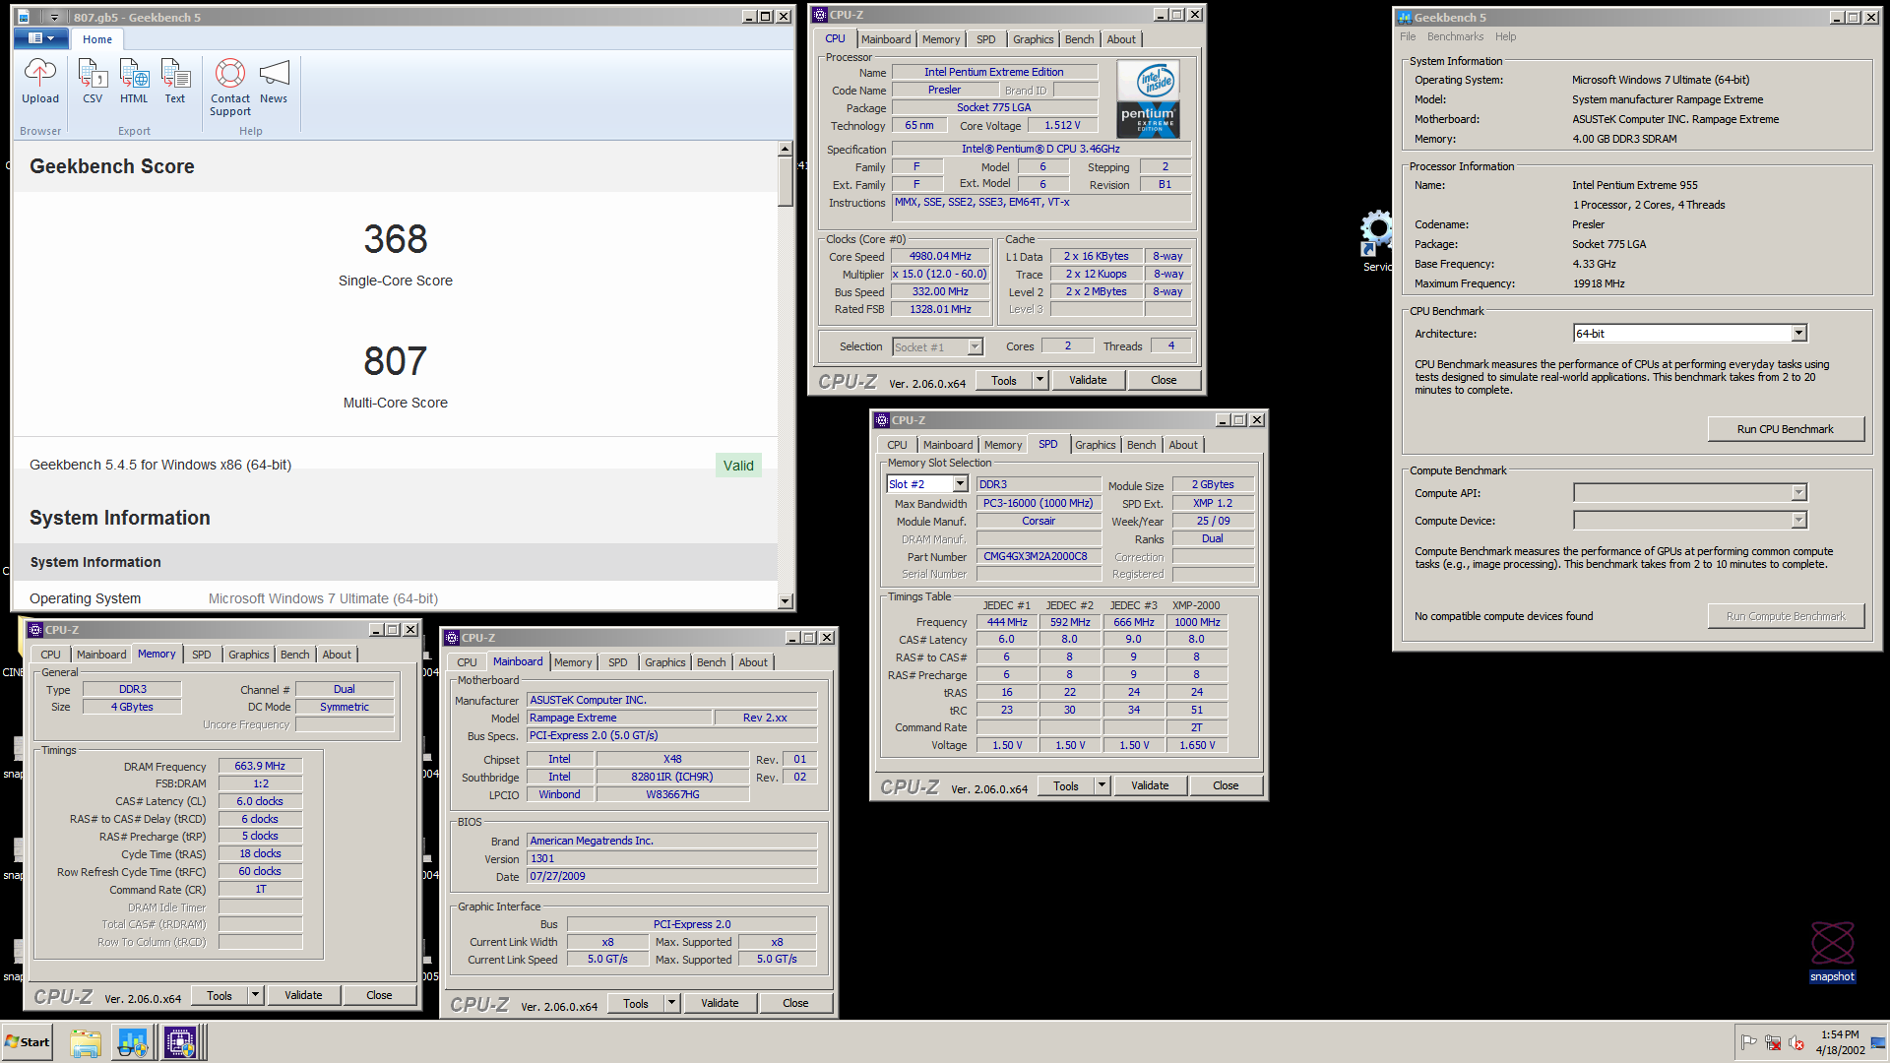
Task: Click the 807 Multi-Core Score value
Action: click(396, 361)
